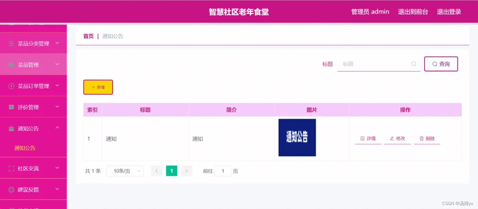The image size is (478, 209).
Task: Expand the 建议反馈 chevron
Action: tap(57, 189)
